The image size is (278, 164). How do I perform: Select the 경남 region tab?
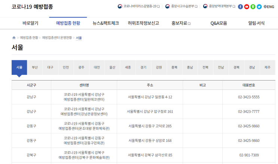252,67
